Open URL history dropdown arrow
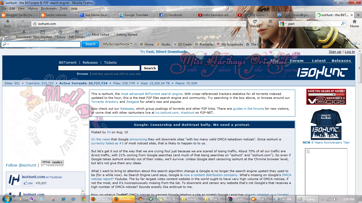 click(244, 24)
